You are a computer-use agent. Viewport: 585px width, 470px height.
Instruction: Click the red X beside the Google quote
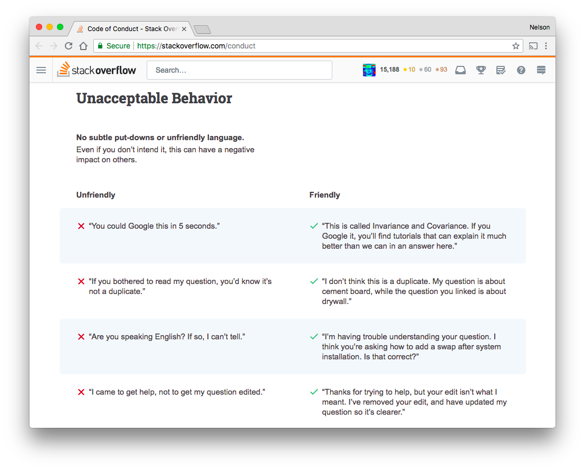(81, 226)
